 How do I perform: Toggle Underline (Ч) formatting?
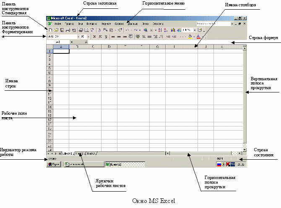pyautogui.click(x=106, y=37)
